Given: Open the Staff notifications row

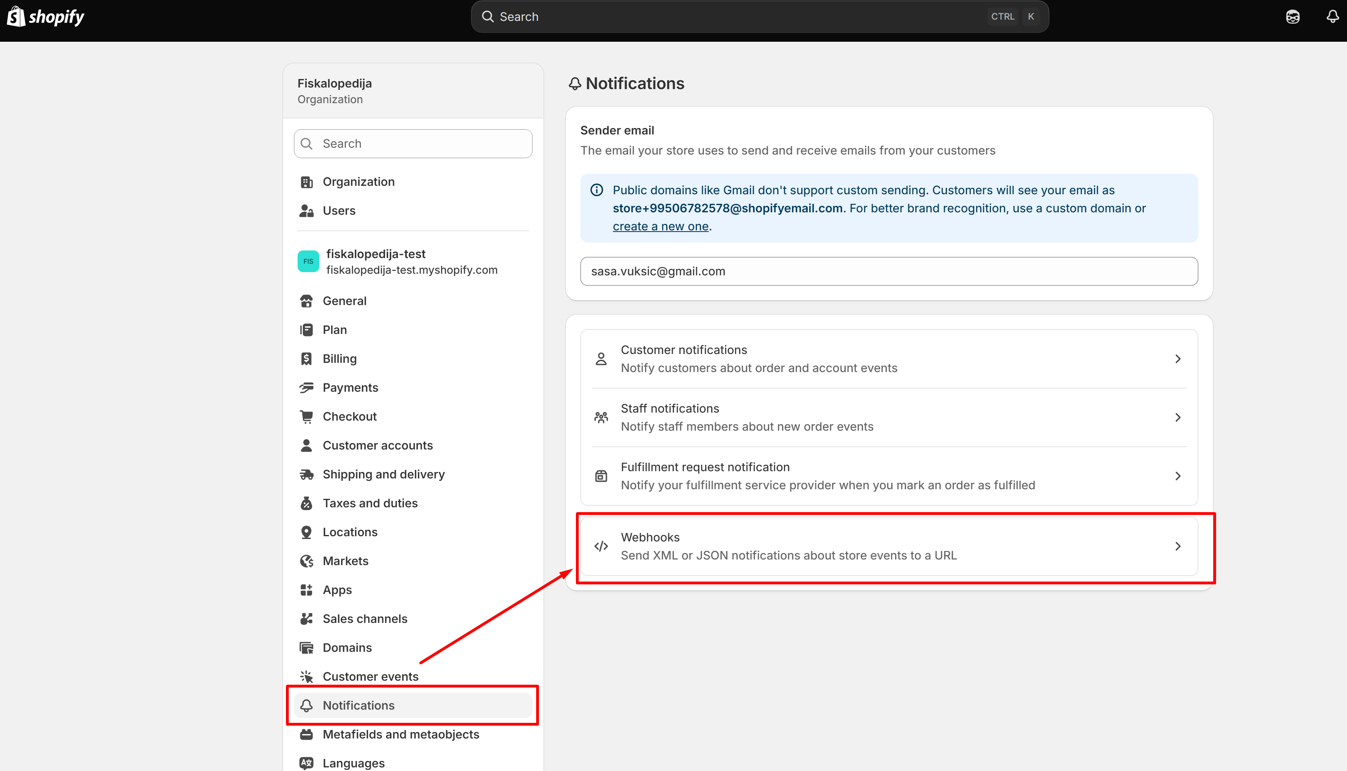Looking at the screenshot, I should (x=889, y=418).
